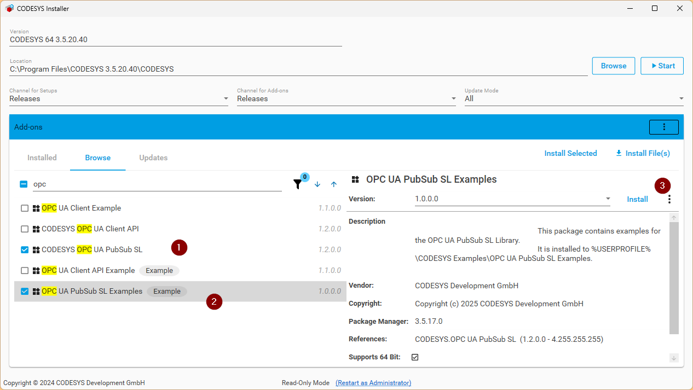Click package icon of OPC UA Client API Example

(x=36, y=271)
